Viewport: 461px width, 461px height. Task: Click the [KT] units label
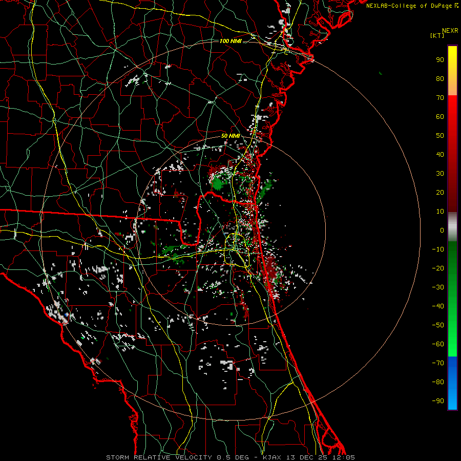tap(437, 35)
